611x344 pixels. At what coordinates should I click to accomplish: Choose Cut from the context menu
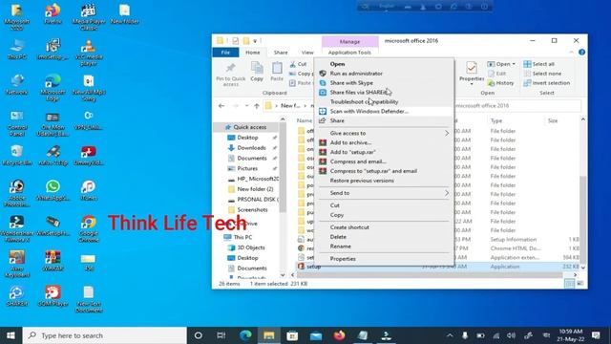click(335, 205)
